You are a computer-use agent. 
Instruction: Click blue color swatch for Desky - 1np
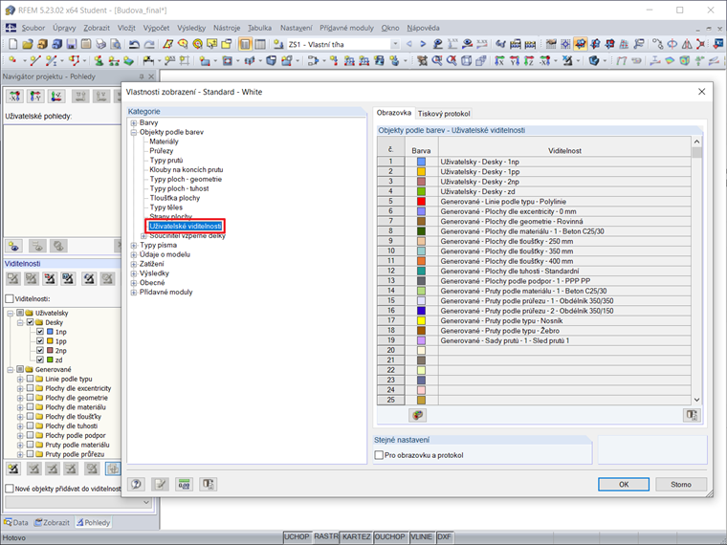tap(421, 162)
